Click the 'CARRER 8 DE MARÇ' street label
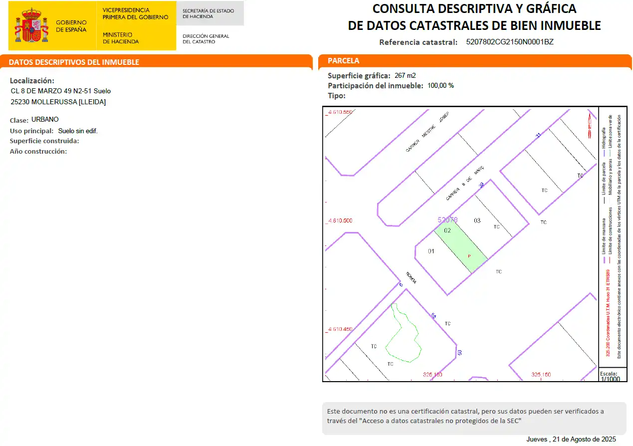Viewport: 633px width, 446px height. click(x=465, y=183)
